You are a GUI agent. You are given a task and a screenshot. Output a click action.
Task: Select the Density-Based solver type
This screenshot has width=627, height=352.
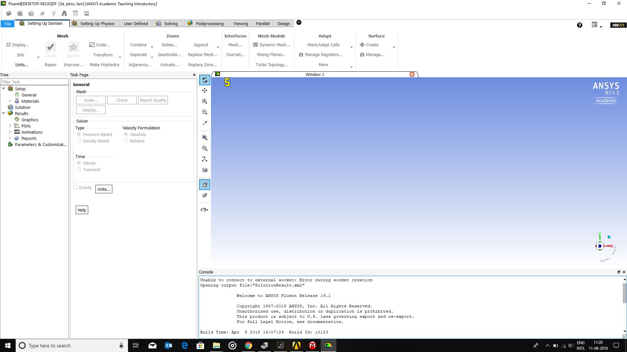point(79,141)
